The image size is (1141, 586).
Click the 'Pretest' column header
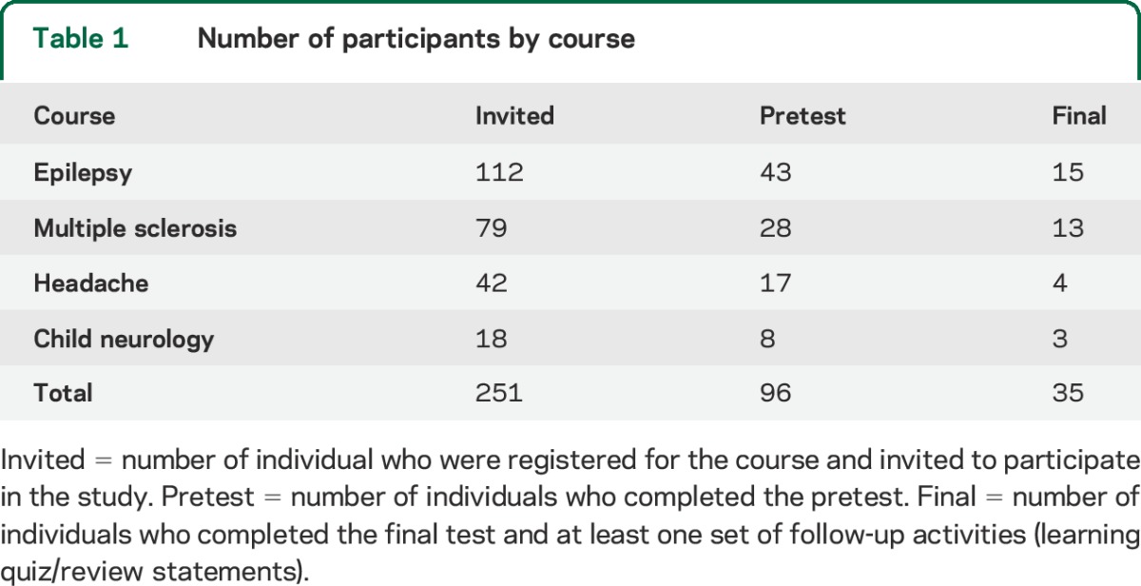coord(803,116)
